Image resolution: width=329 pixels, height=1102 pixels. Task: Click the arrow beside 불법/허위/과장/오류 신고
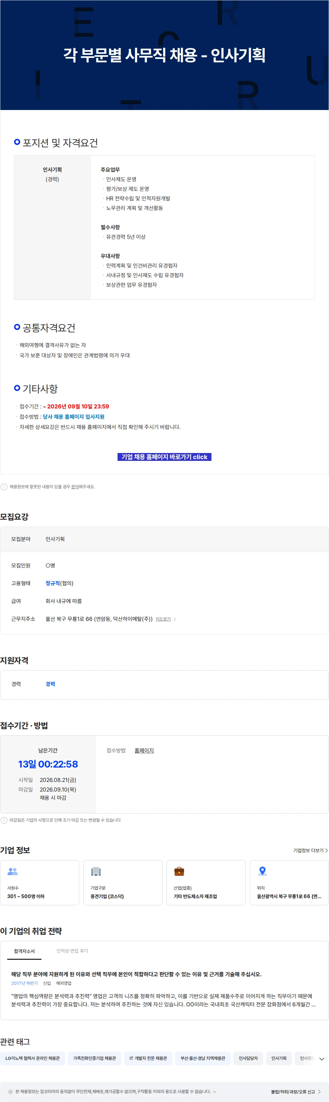(319, 1092)
